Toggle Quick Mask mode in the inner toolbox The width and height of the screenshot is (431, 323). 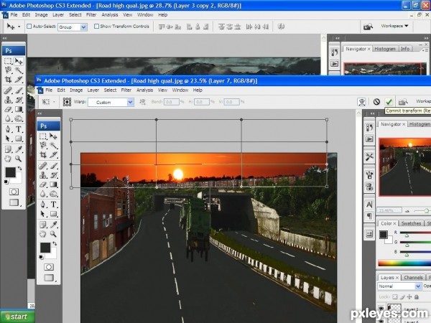coord(49,267)
